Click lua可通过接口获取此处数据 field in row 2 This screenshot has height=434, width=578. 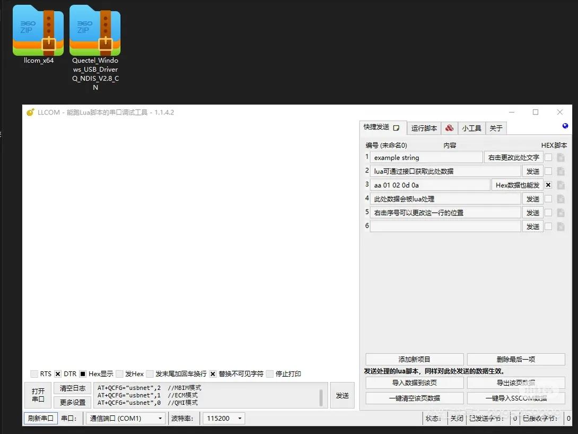(x=445, y=171)
